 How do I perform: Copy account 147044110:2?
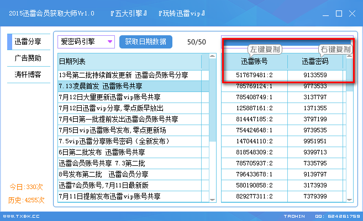(x=254, y=141)
